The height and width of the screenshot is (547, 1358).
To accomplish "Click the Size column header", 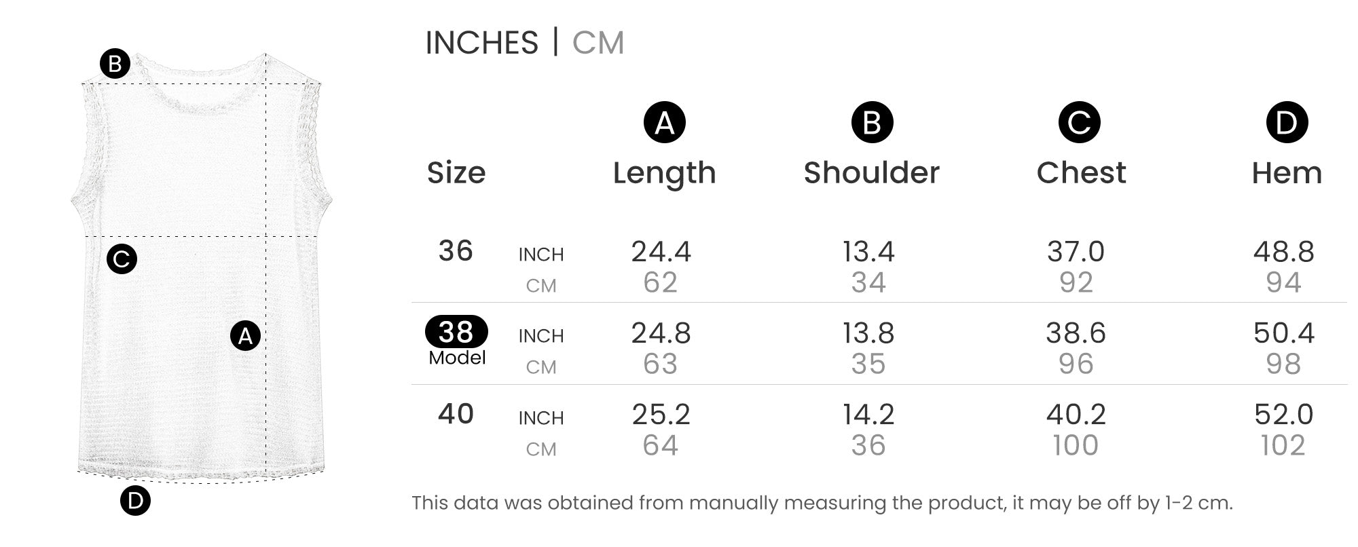I will click(456, 173).
